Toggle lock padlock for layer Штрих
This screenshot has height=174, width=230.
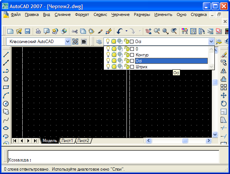[x=126, y=67]
